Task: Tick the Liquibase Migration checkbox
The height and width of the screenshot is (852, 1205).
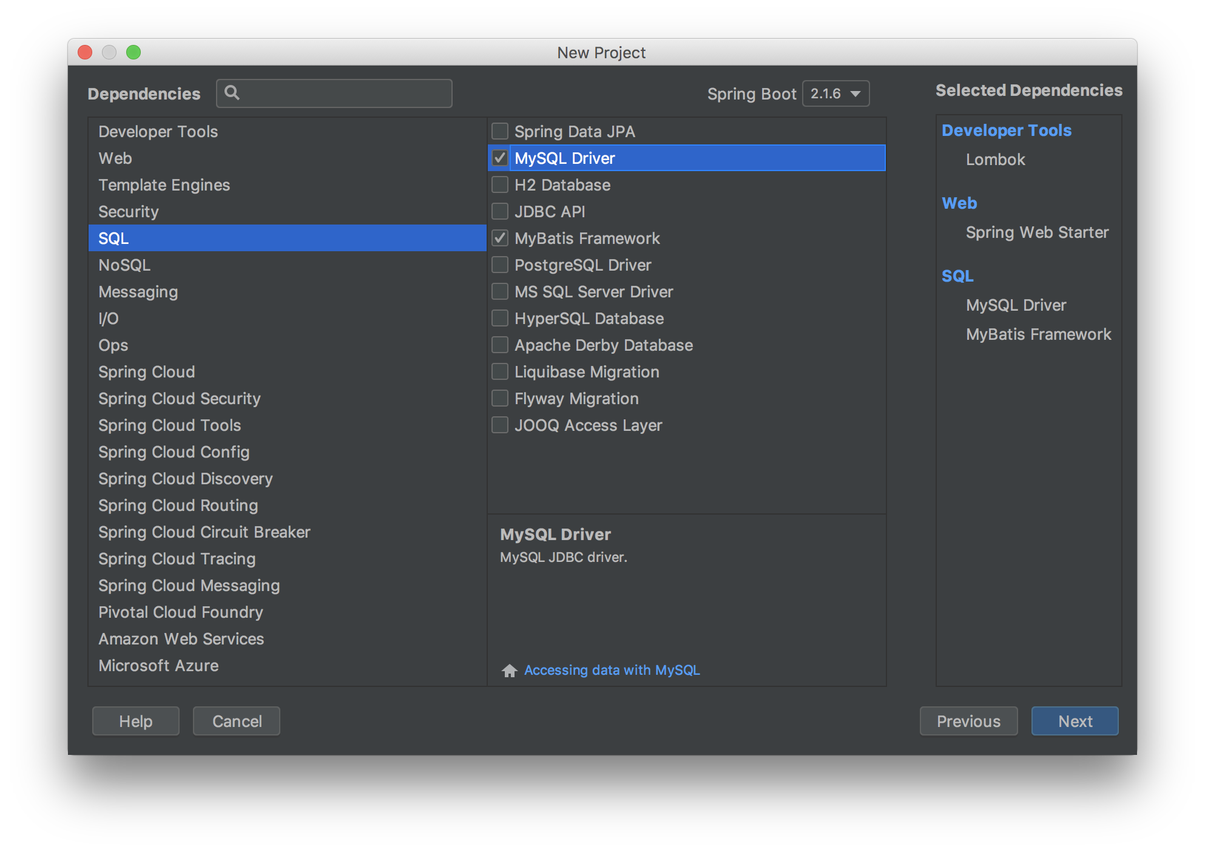Action: (500, 371)
